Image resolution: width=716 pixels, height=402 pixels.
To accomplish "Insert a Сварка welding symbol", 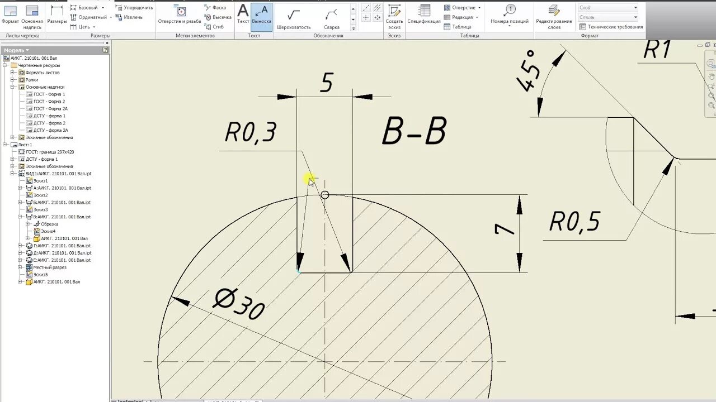I will pyautogui.click(x=331, y=18).
